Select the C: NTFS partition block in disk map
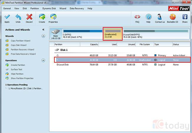Viewport: 192px width, 133px height. tap(83, 34)
